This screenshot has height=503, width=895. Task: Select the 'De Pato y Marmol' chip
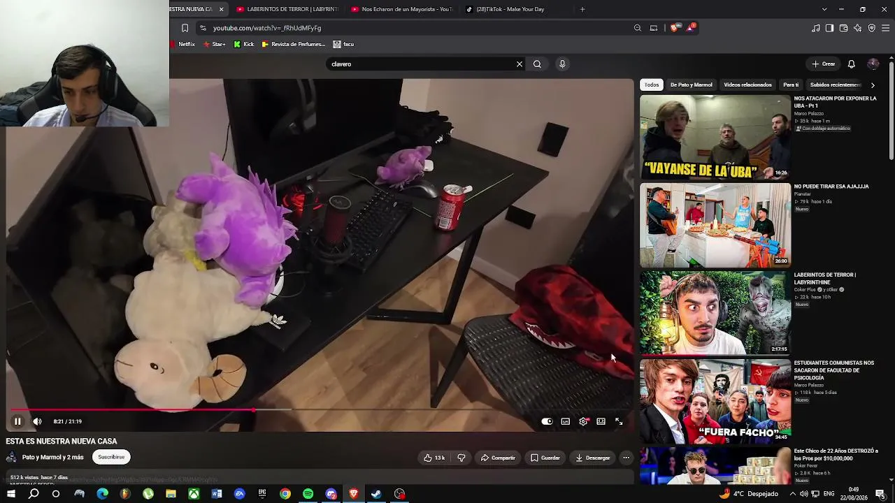[692, 85]
